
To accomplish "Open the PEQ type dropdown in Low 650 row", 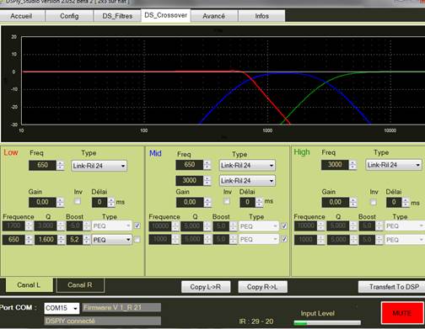I will coord(112,240).
